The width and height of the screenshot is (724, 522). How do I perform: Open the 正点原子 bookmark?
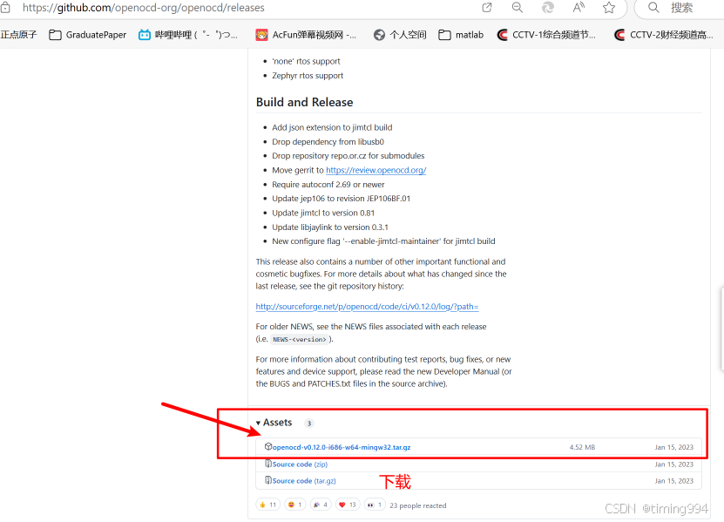(18, 35)
